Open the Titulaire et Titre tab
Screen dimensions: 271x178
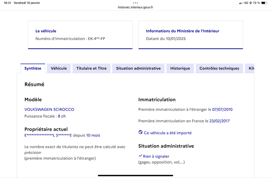(91, 68)
